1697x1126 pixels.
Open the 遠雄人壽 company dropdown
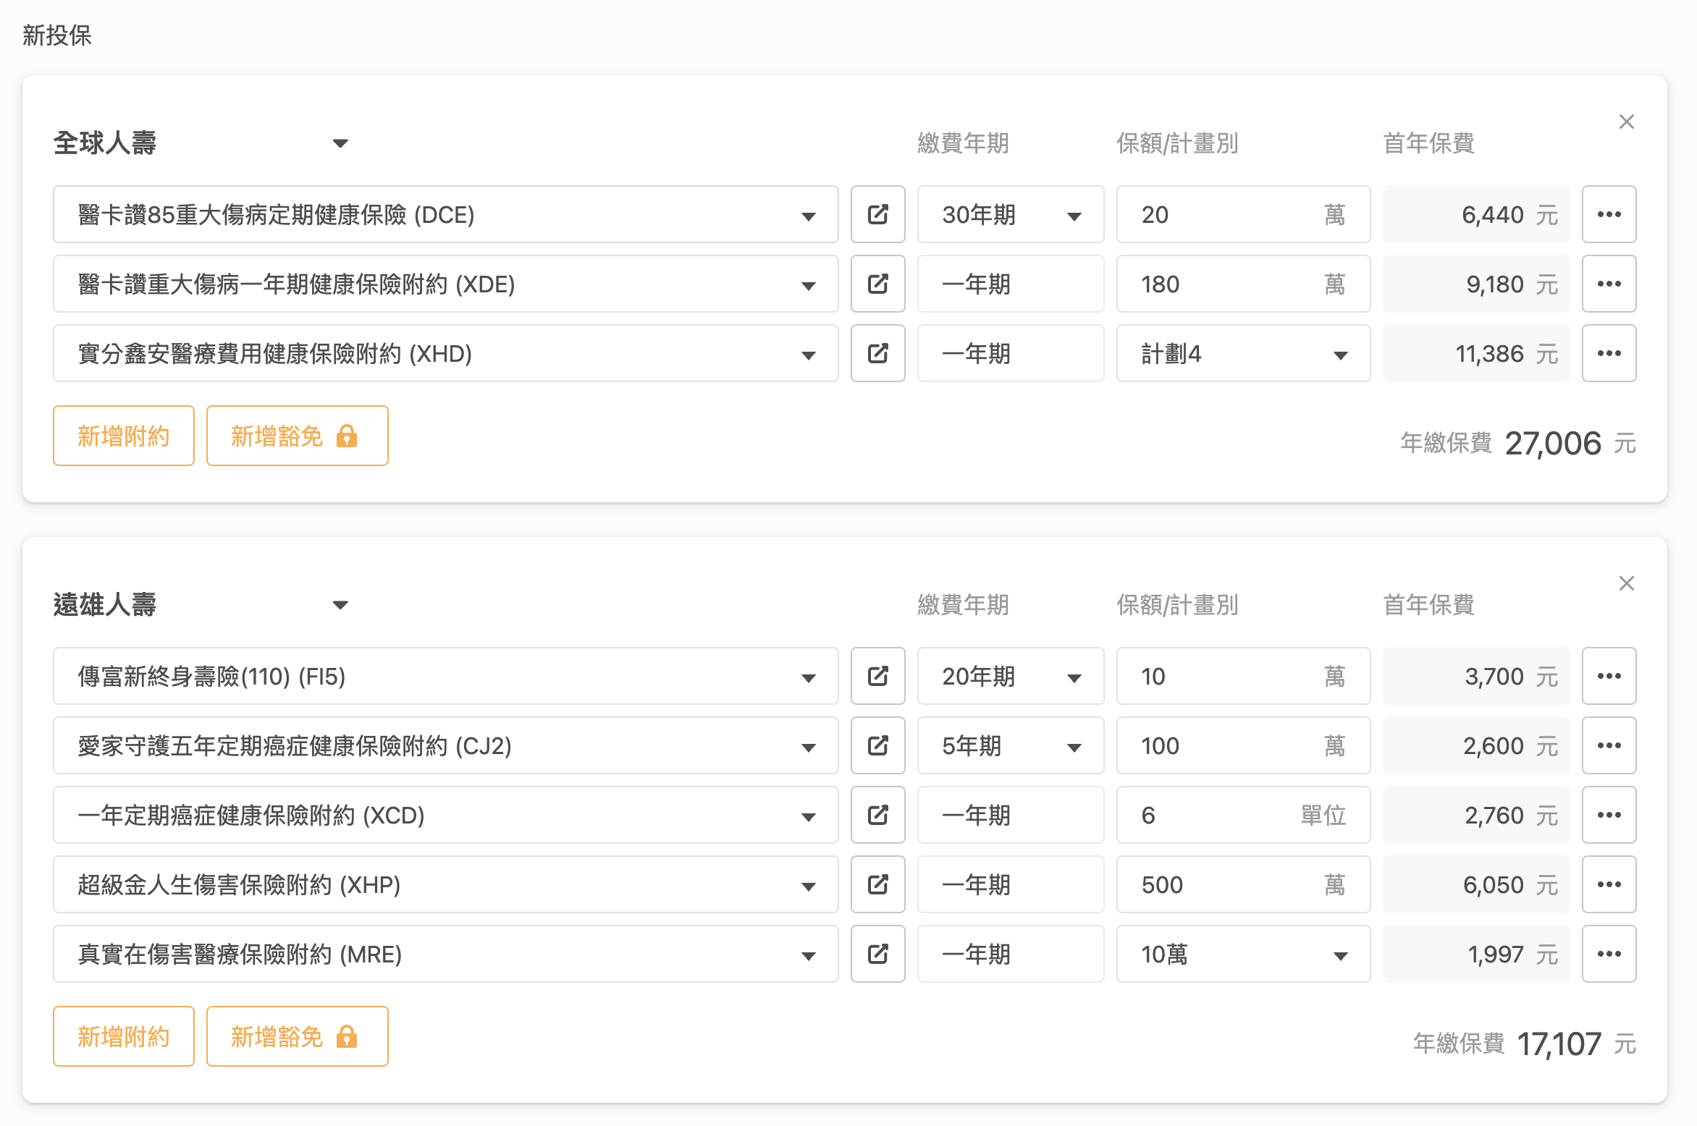201,604
